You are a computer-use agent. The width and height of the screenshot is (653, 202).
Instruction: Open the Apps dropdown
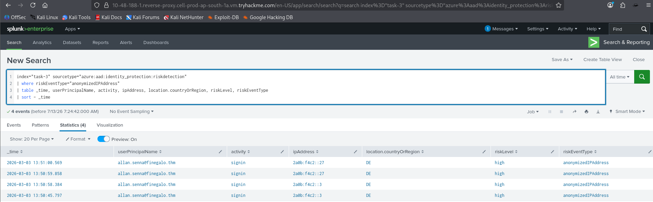[72, 29]
